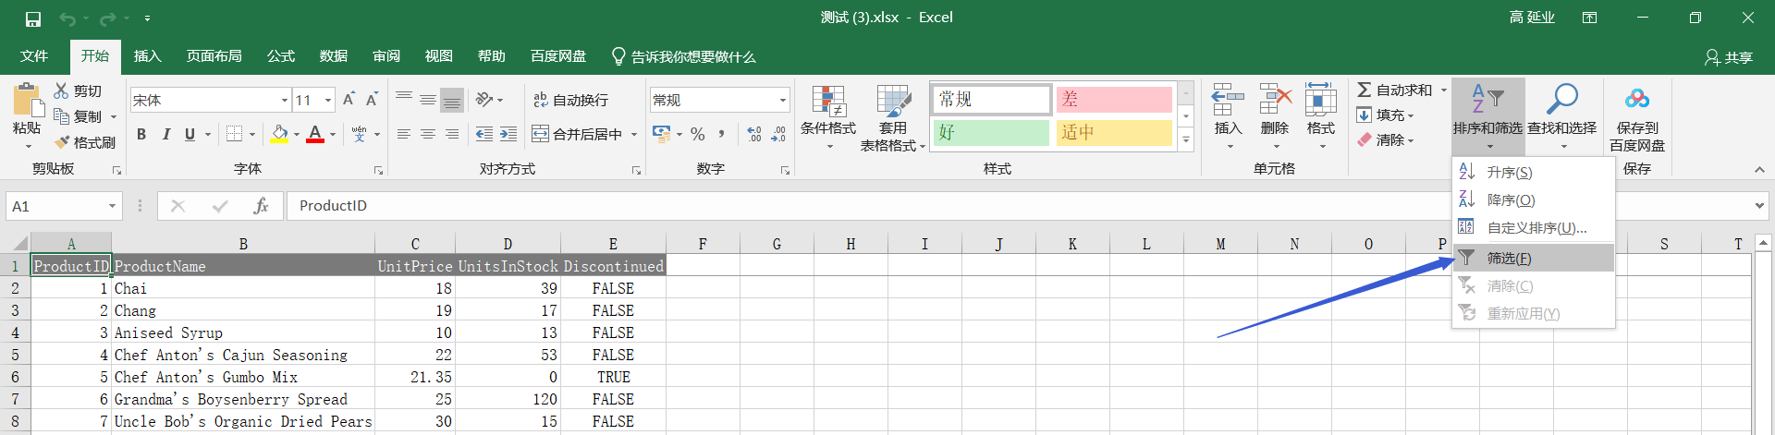Click the Increase Indent icon

[x=508, y=134]
